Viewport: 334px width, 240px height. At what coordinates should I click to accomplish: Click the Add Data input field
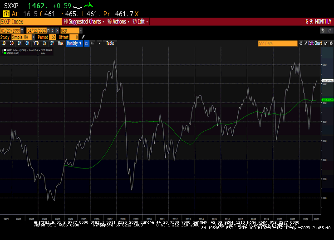tap(278, 43)
